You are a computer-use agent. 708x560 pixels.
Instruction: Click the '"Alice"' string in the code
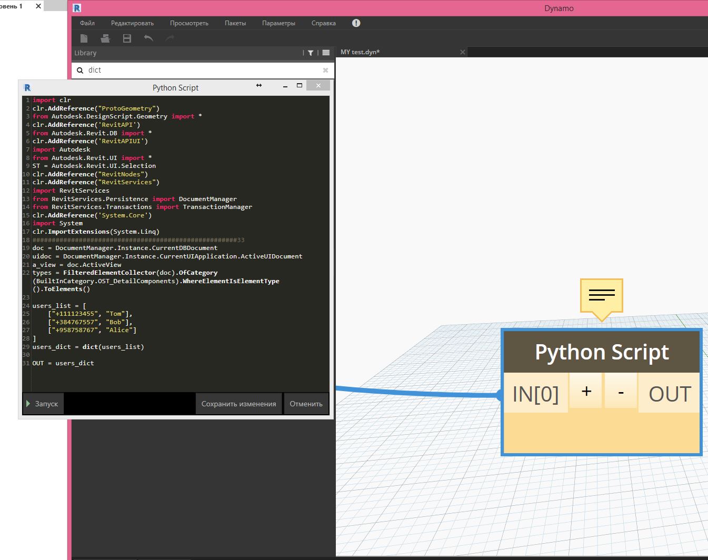(x=119, y=330)
